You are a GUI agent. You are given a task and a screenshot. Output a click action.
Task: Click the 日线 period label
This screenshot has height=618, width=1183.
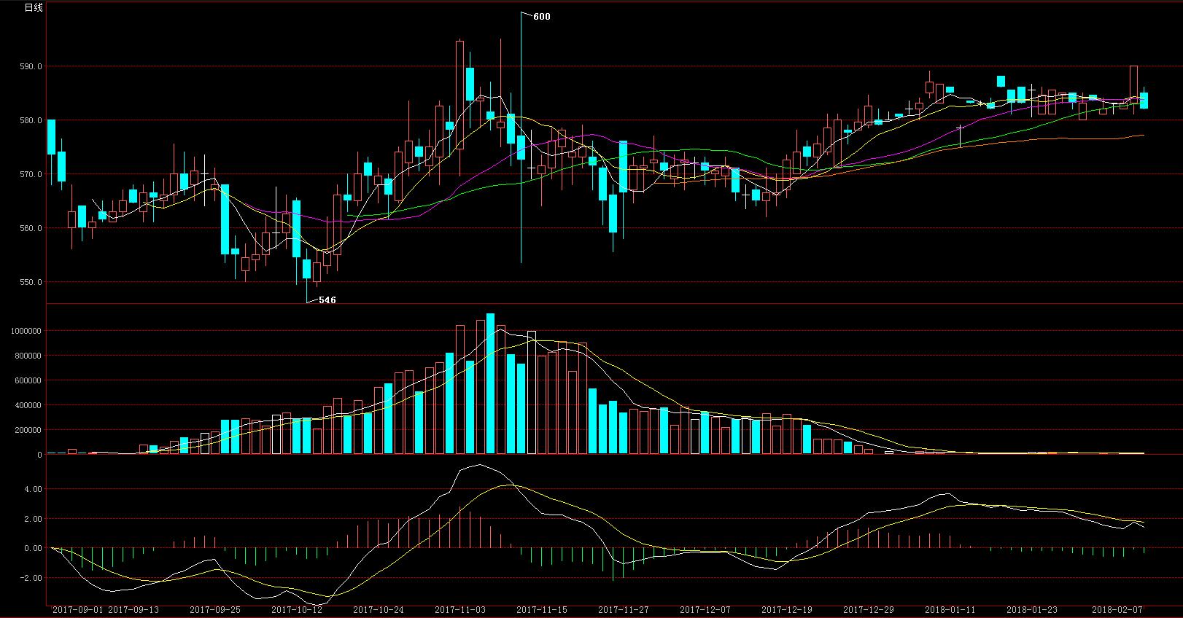(34, 8)
